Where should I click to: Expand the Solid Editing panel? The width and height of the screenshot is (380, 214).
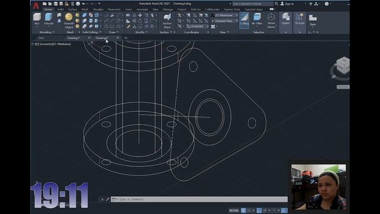pos(91,32)
